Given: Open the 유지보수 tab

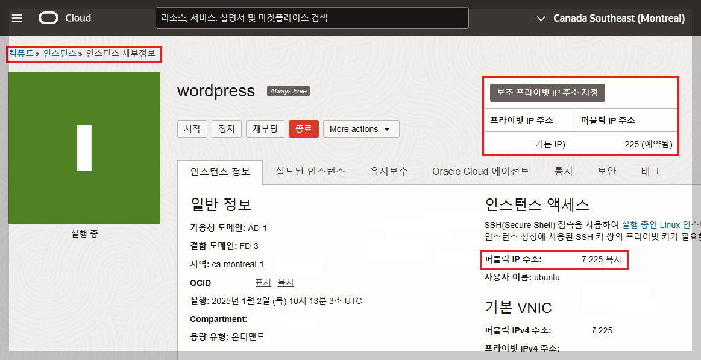Looking at the screenshot, I should (x=389, y=171).
